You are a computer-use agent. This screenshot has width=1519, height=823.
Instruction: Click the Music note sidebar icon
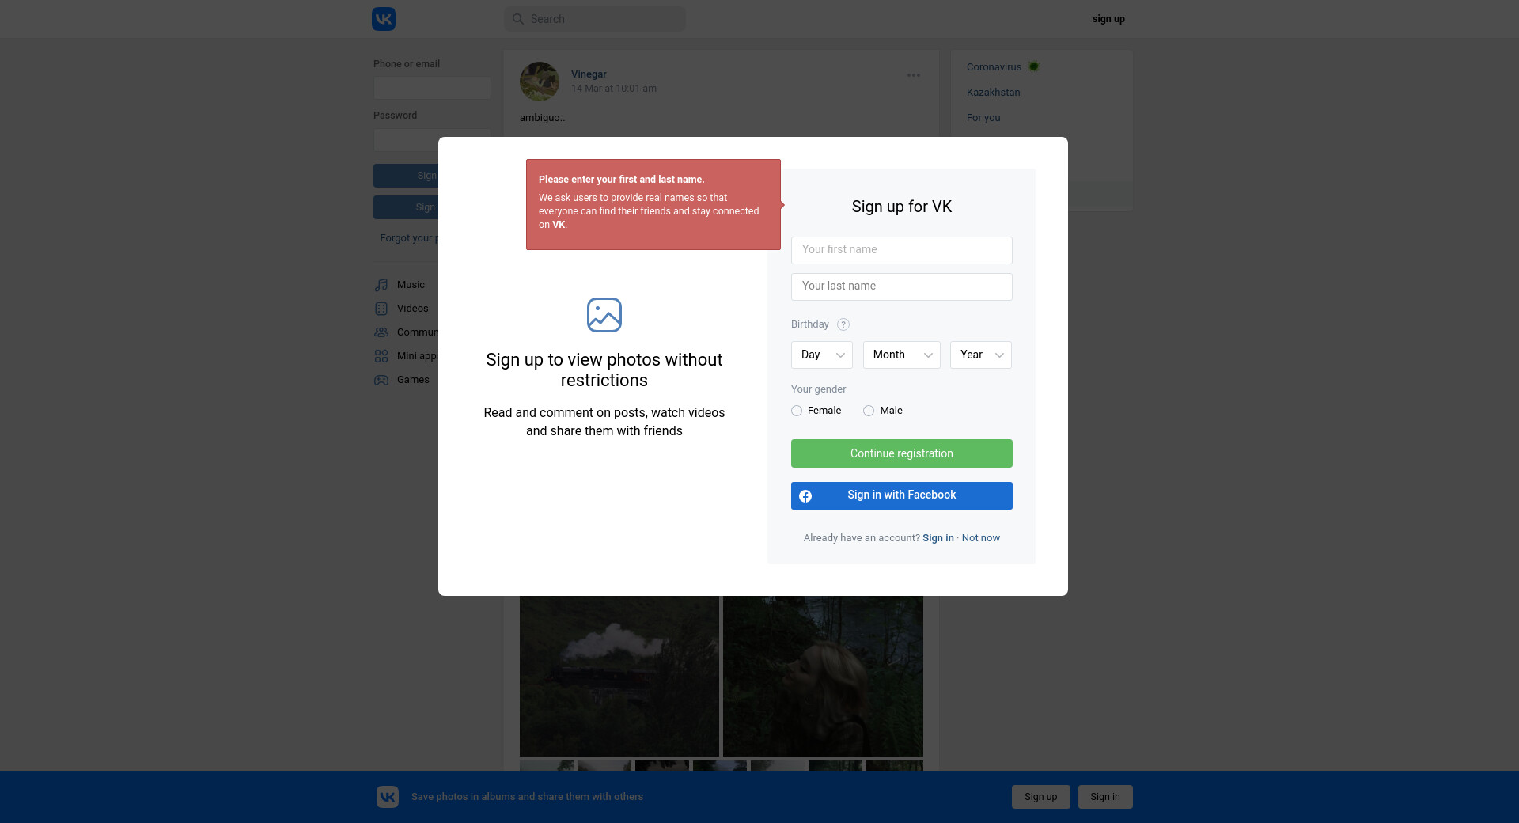[381, 285]
